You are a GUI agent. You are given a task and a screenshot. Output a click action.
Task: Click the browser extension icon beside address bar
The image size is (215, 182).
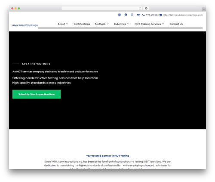click(146, 8)
